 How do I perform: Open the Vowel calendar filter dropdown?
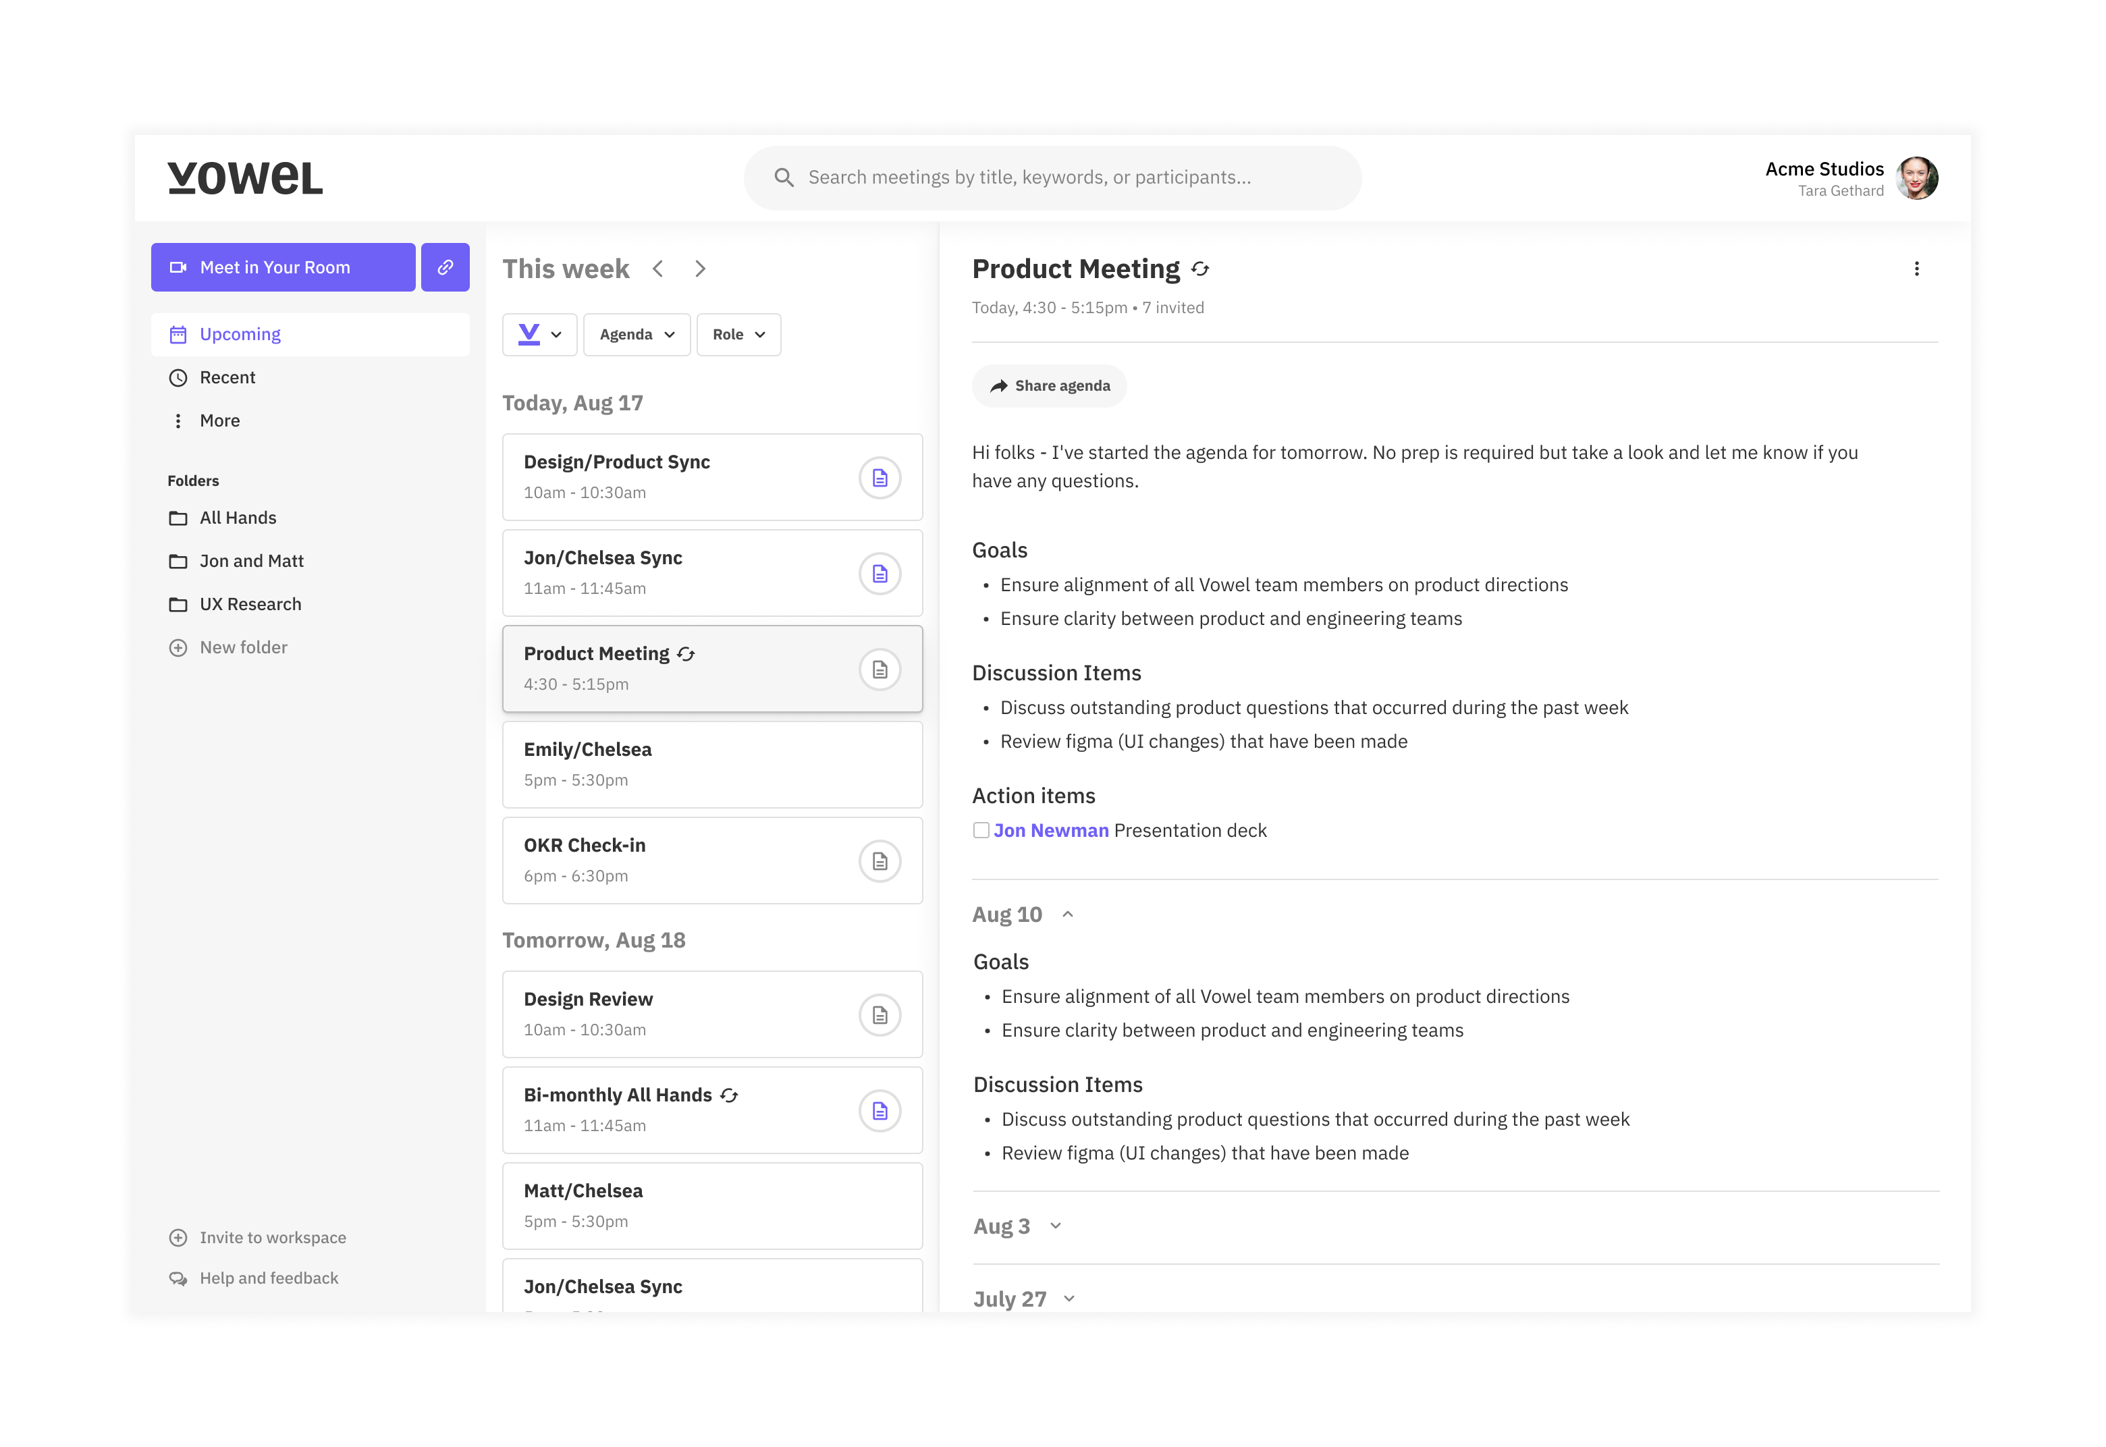coord(539,335)
